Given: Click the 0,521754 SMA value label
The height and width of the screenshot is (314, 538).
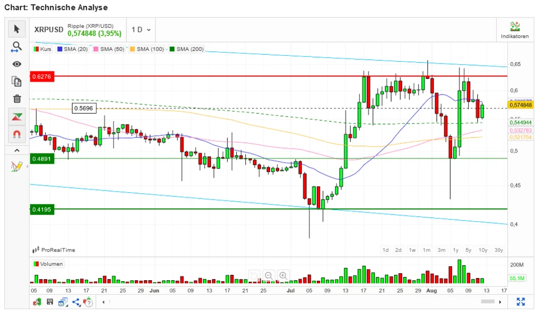Looking at the screenshot, I should click(520, 137).
